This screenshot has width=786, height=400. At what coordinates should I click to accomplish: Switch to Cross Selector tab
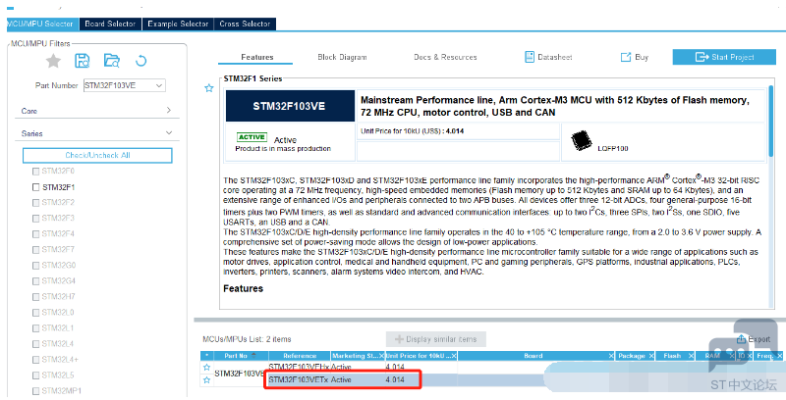[245, 24]
